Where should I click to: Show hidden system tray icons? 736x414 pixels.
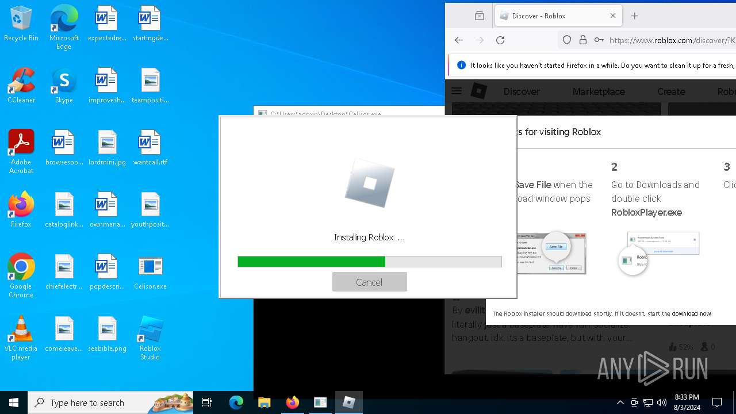point(620,402)
